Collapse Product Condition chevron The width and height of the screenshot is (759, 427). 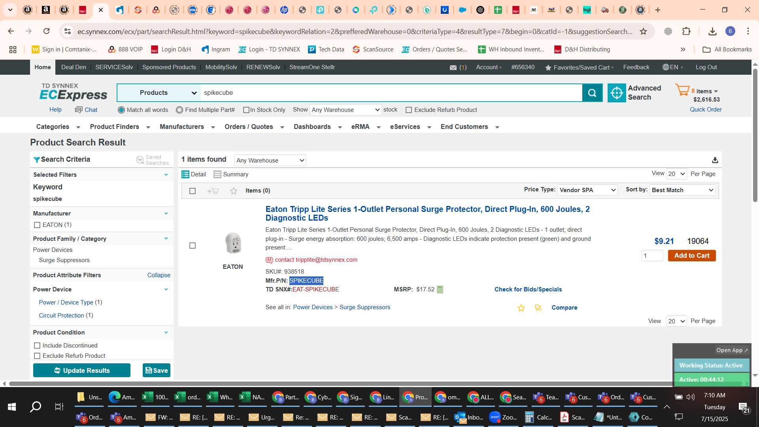(x=166, y=333)
